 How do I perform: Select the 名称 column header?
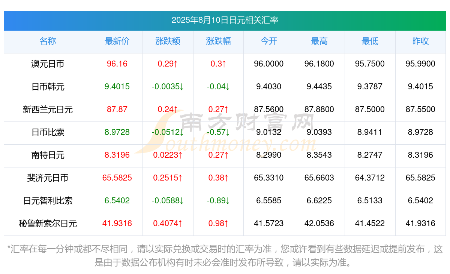[48, 41]
